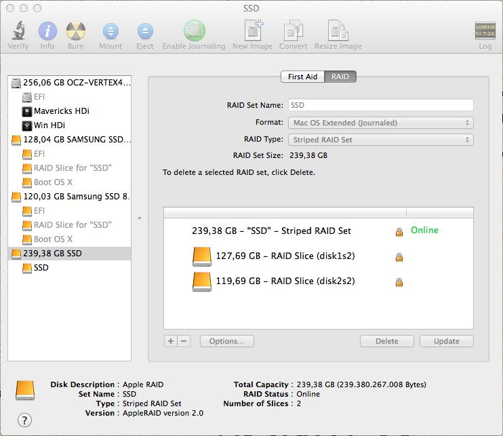Screen dimensions: 503x436
Task: Click lock icon beside RAID Slice disk1s2
Action: (x=399, y=257)
